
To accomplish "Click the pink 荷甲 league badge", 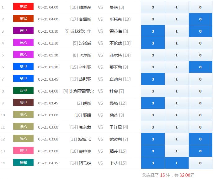I will (x=23, y=151).
